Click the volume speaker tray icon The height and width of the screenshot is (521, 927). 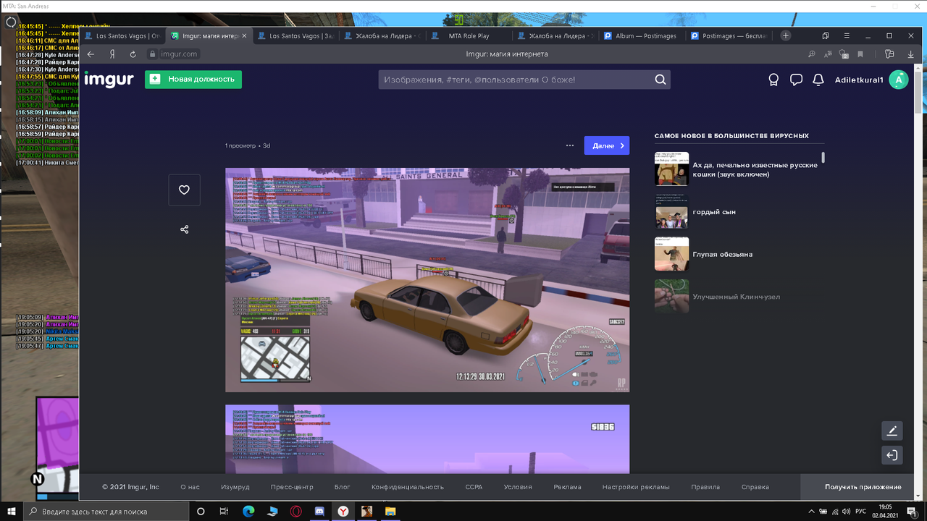click(846, 512)
